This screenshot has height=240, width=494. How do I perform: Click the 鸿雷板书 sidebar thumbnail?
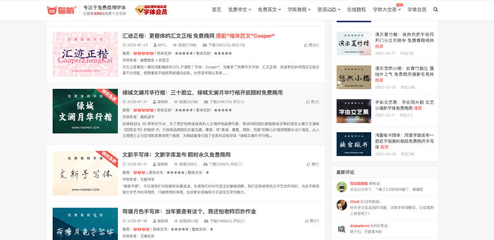point(353,143)
